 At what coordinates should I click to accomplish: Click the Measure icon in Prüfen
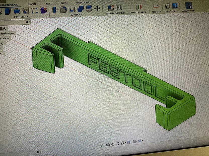156,6
